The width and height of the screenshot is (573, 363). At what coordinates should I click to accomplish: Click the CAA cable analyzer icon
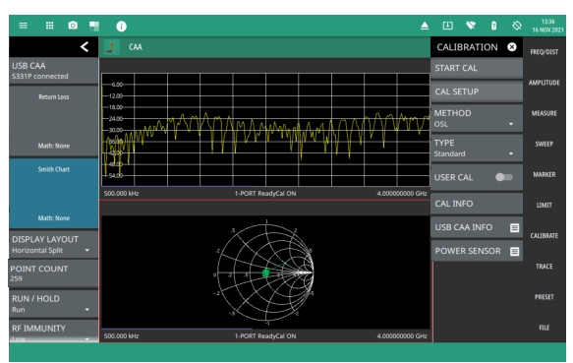111,47
